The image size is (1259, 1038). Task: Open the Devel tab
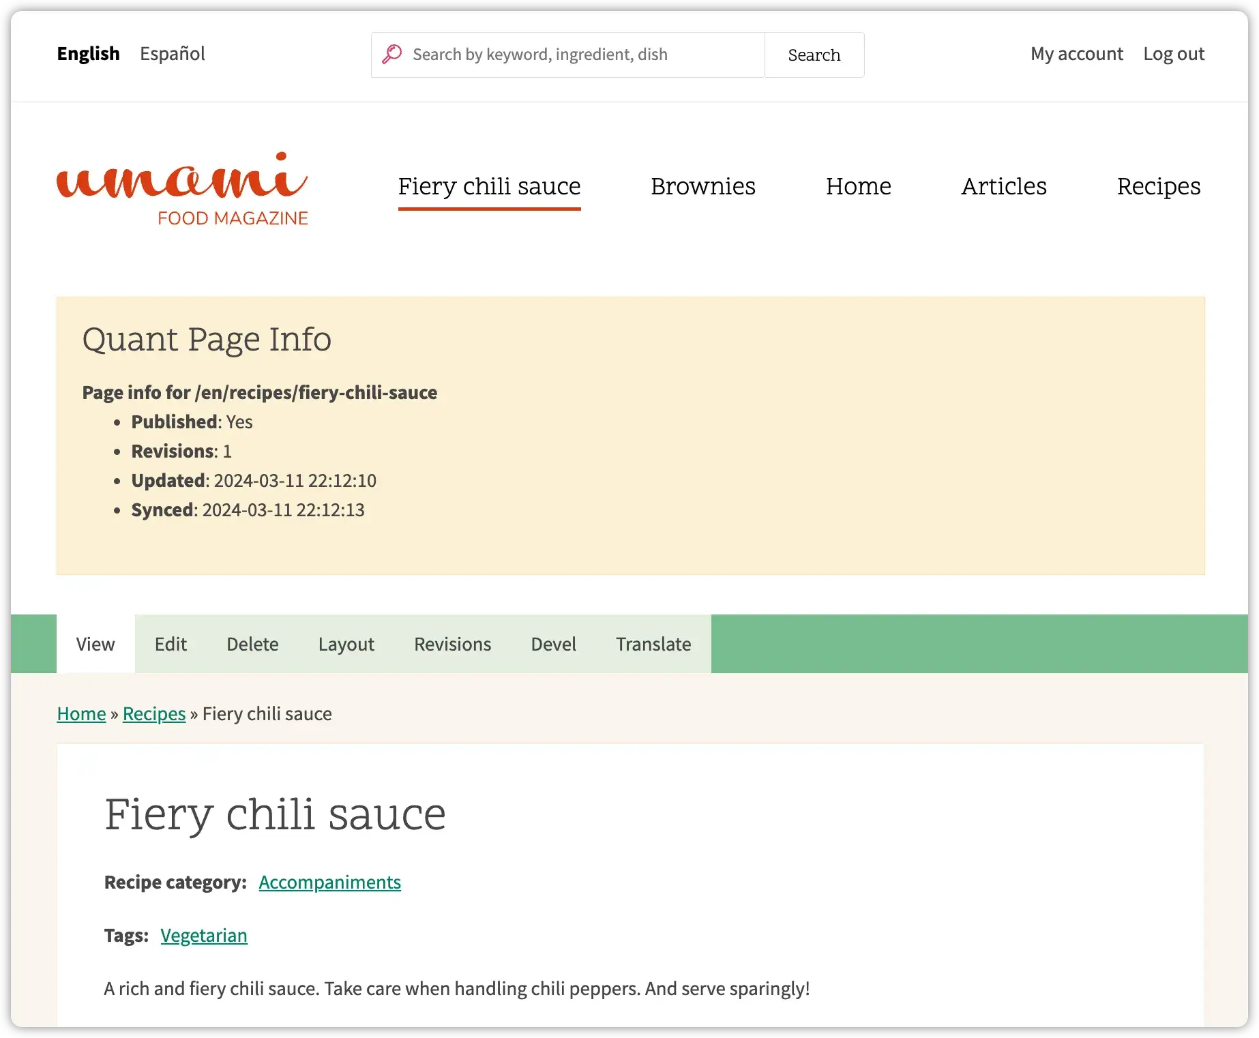pos(552,644)
